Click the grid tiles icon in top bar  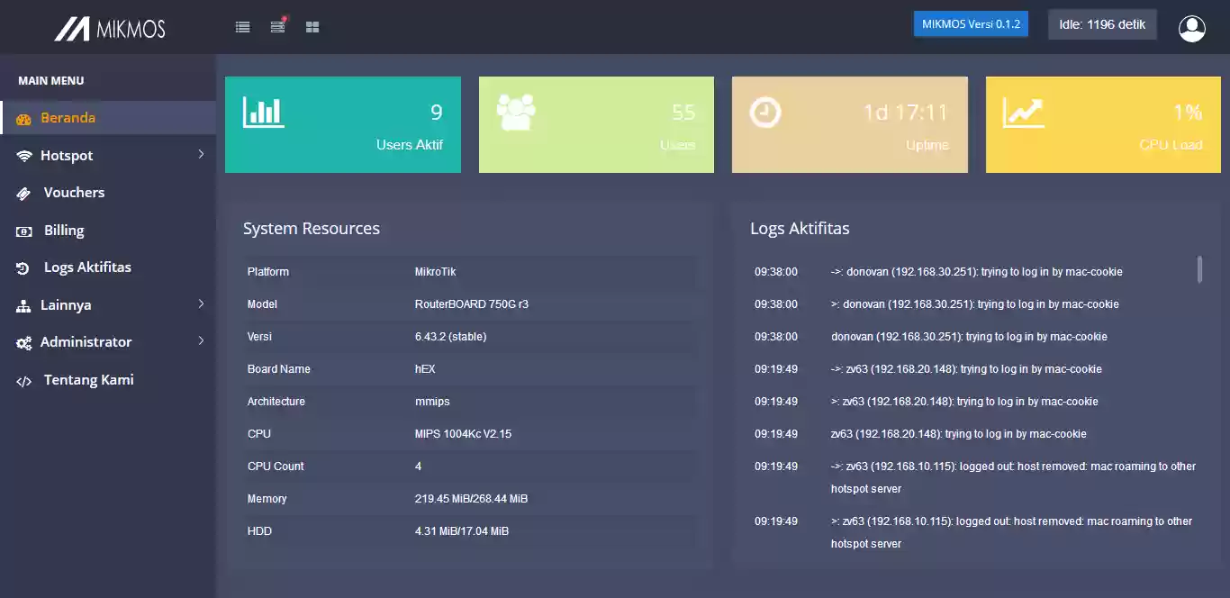pos(312,27)
